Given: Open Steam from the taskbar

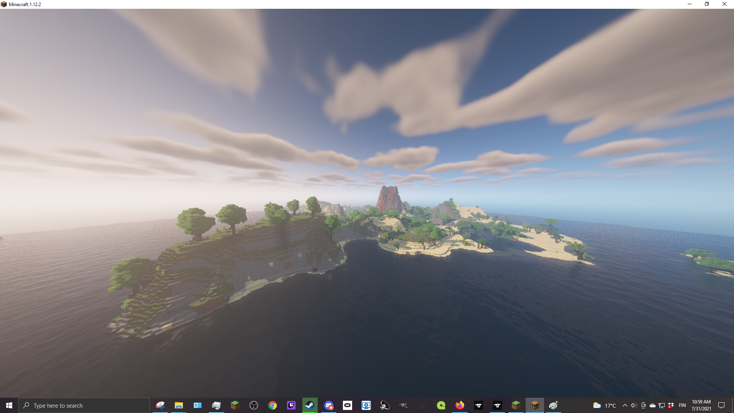Looking at the screenshot, I should click(310, 405).
